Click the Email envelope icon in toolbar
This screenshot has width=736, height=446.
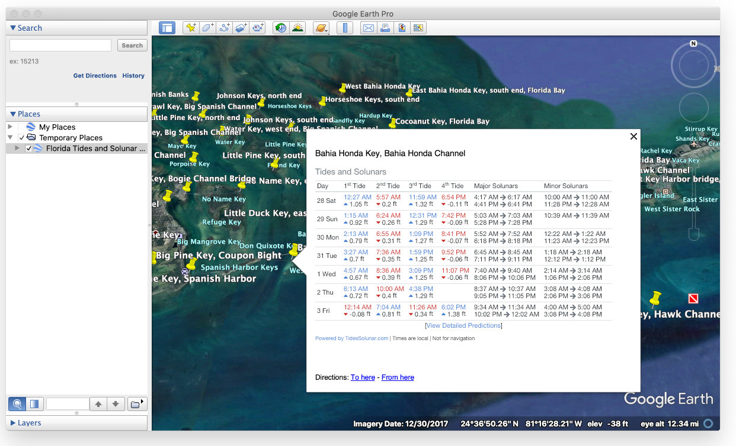[369, 28]
